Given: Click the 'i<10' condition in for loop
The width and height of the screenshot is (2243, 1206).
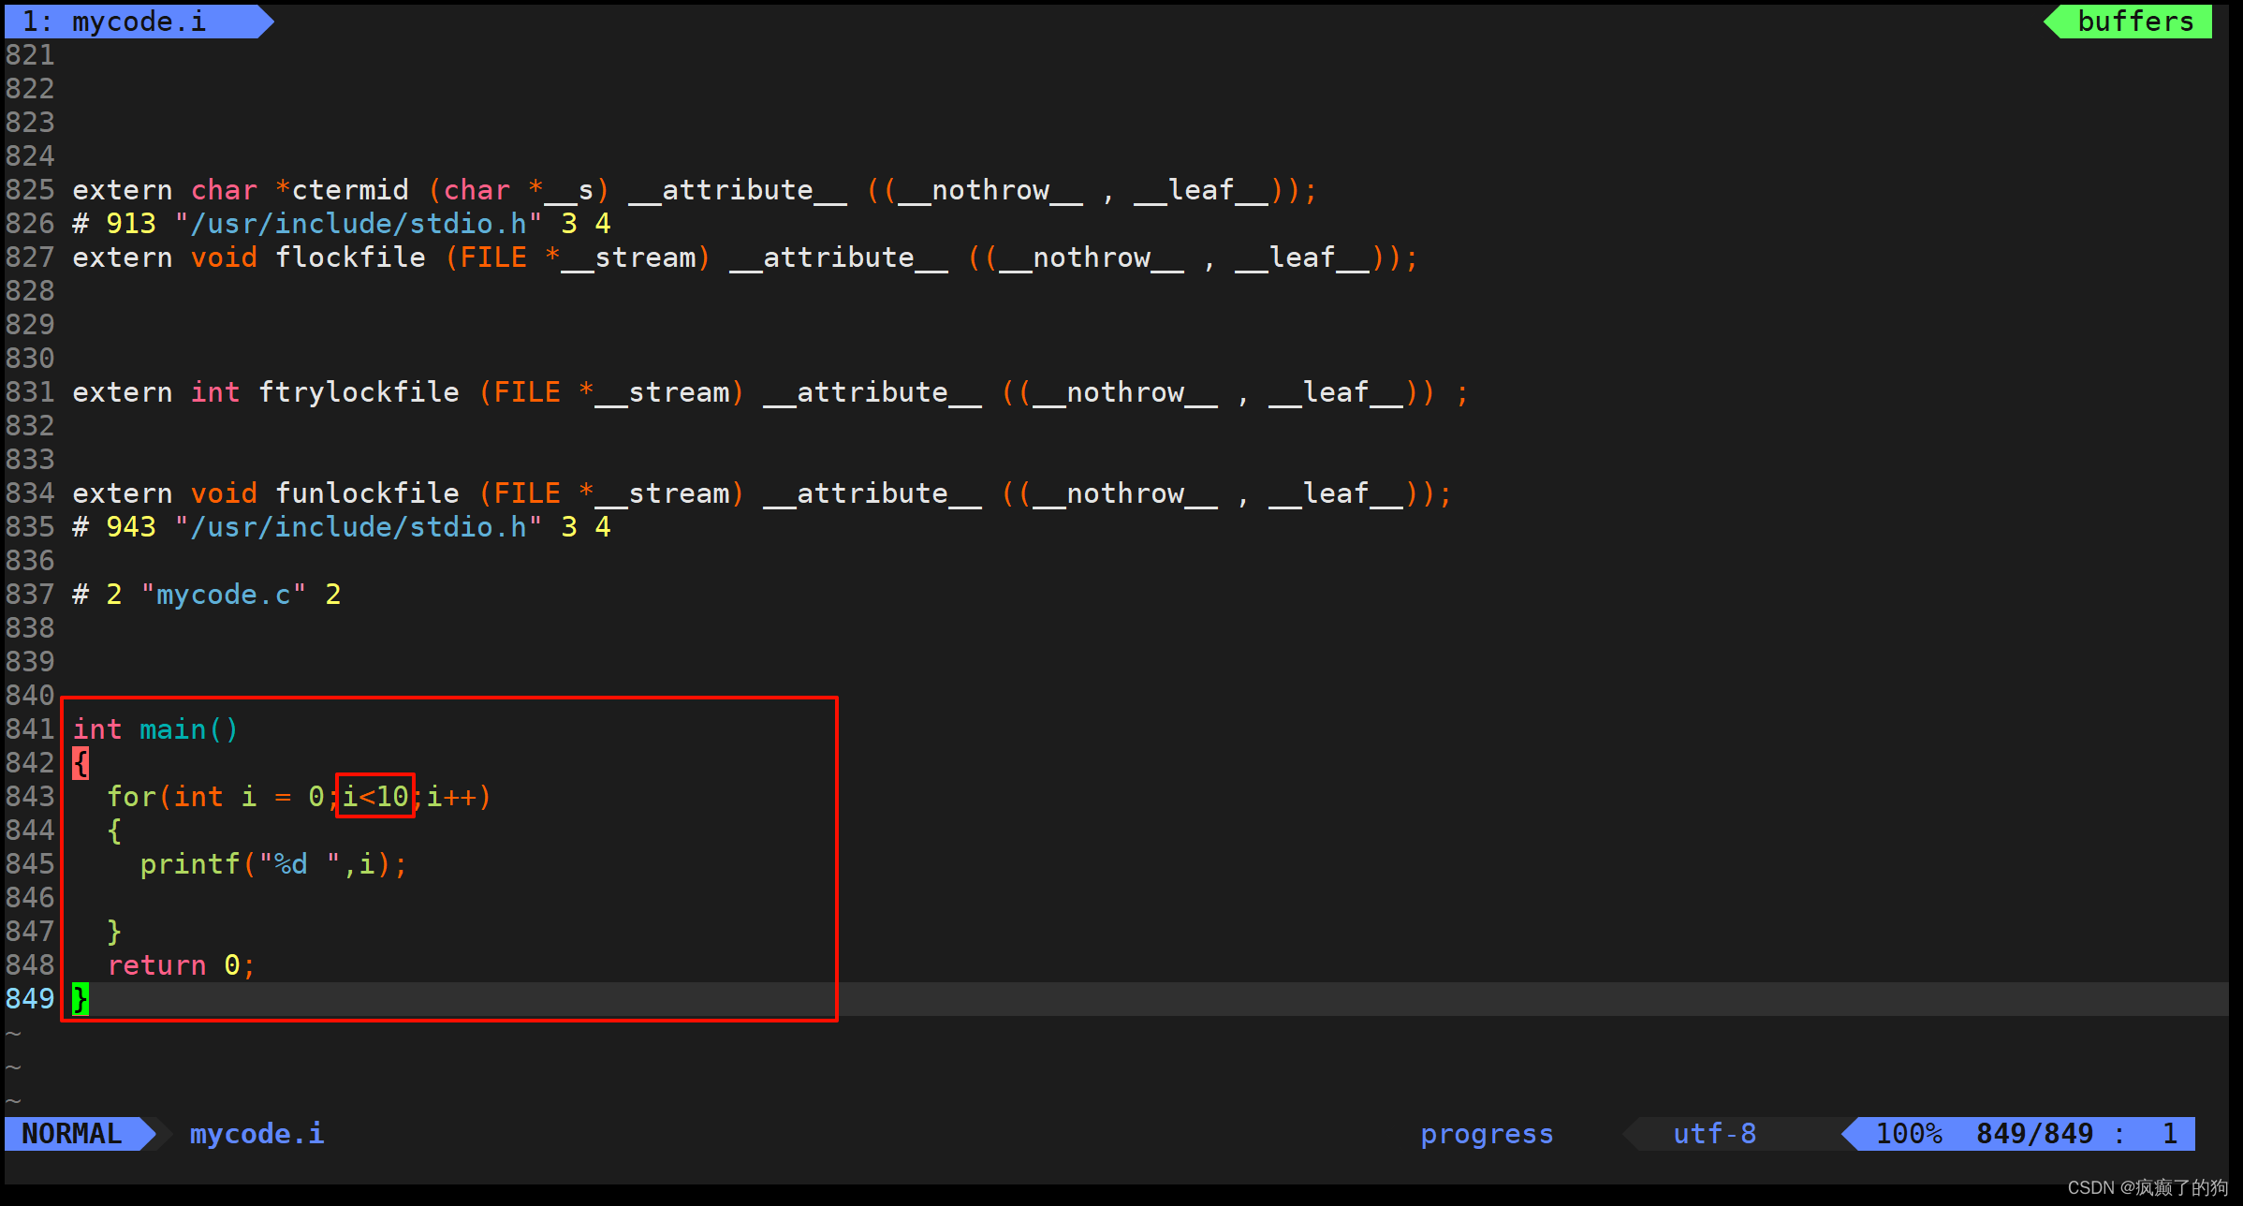Looking at the screenshot, I should coord(375,797).
